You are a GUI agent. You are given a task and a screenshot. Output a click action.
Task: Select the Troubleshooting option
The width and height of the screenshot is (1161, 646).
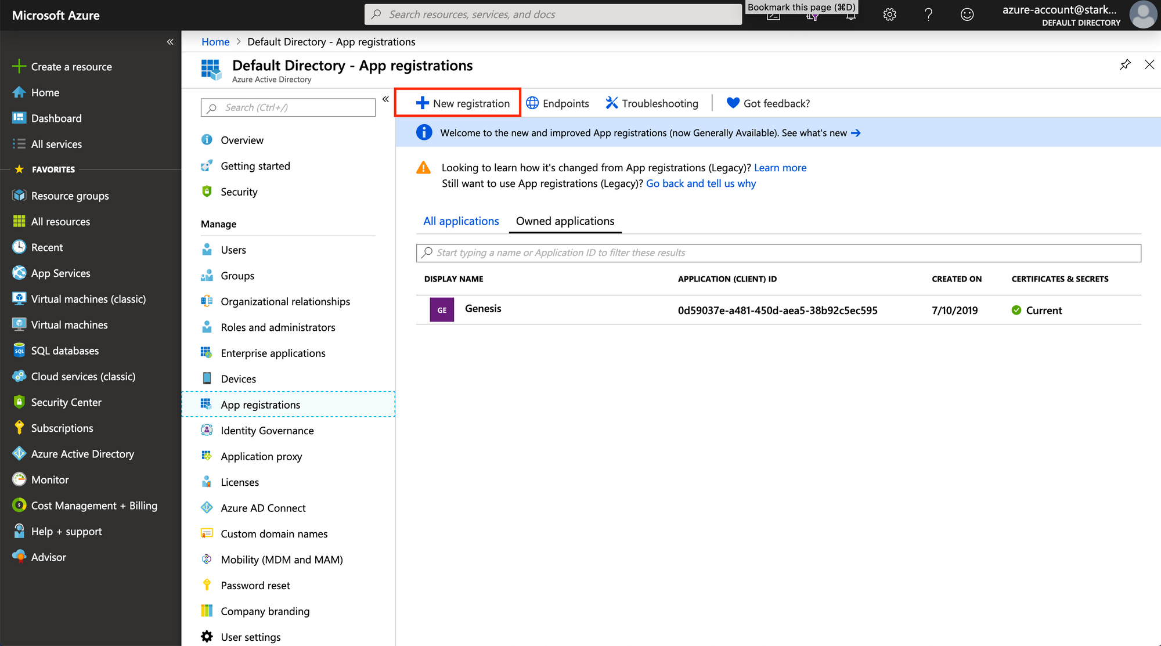point(652,103)
